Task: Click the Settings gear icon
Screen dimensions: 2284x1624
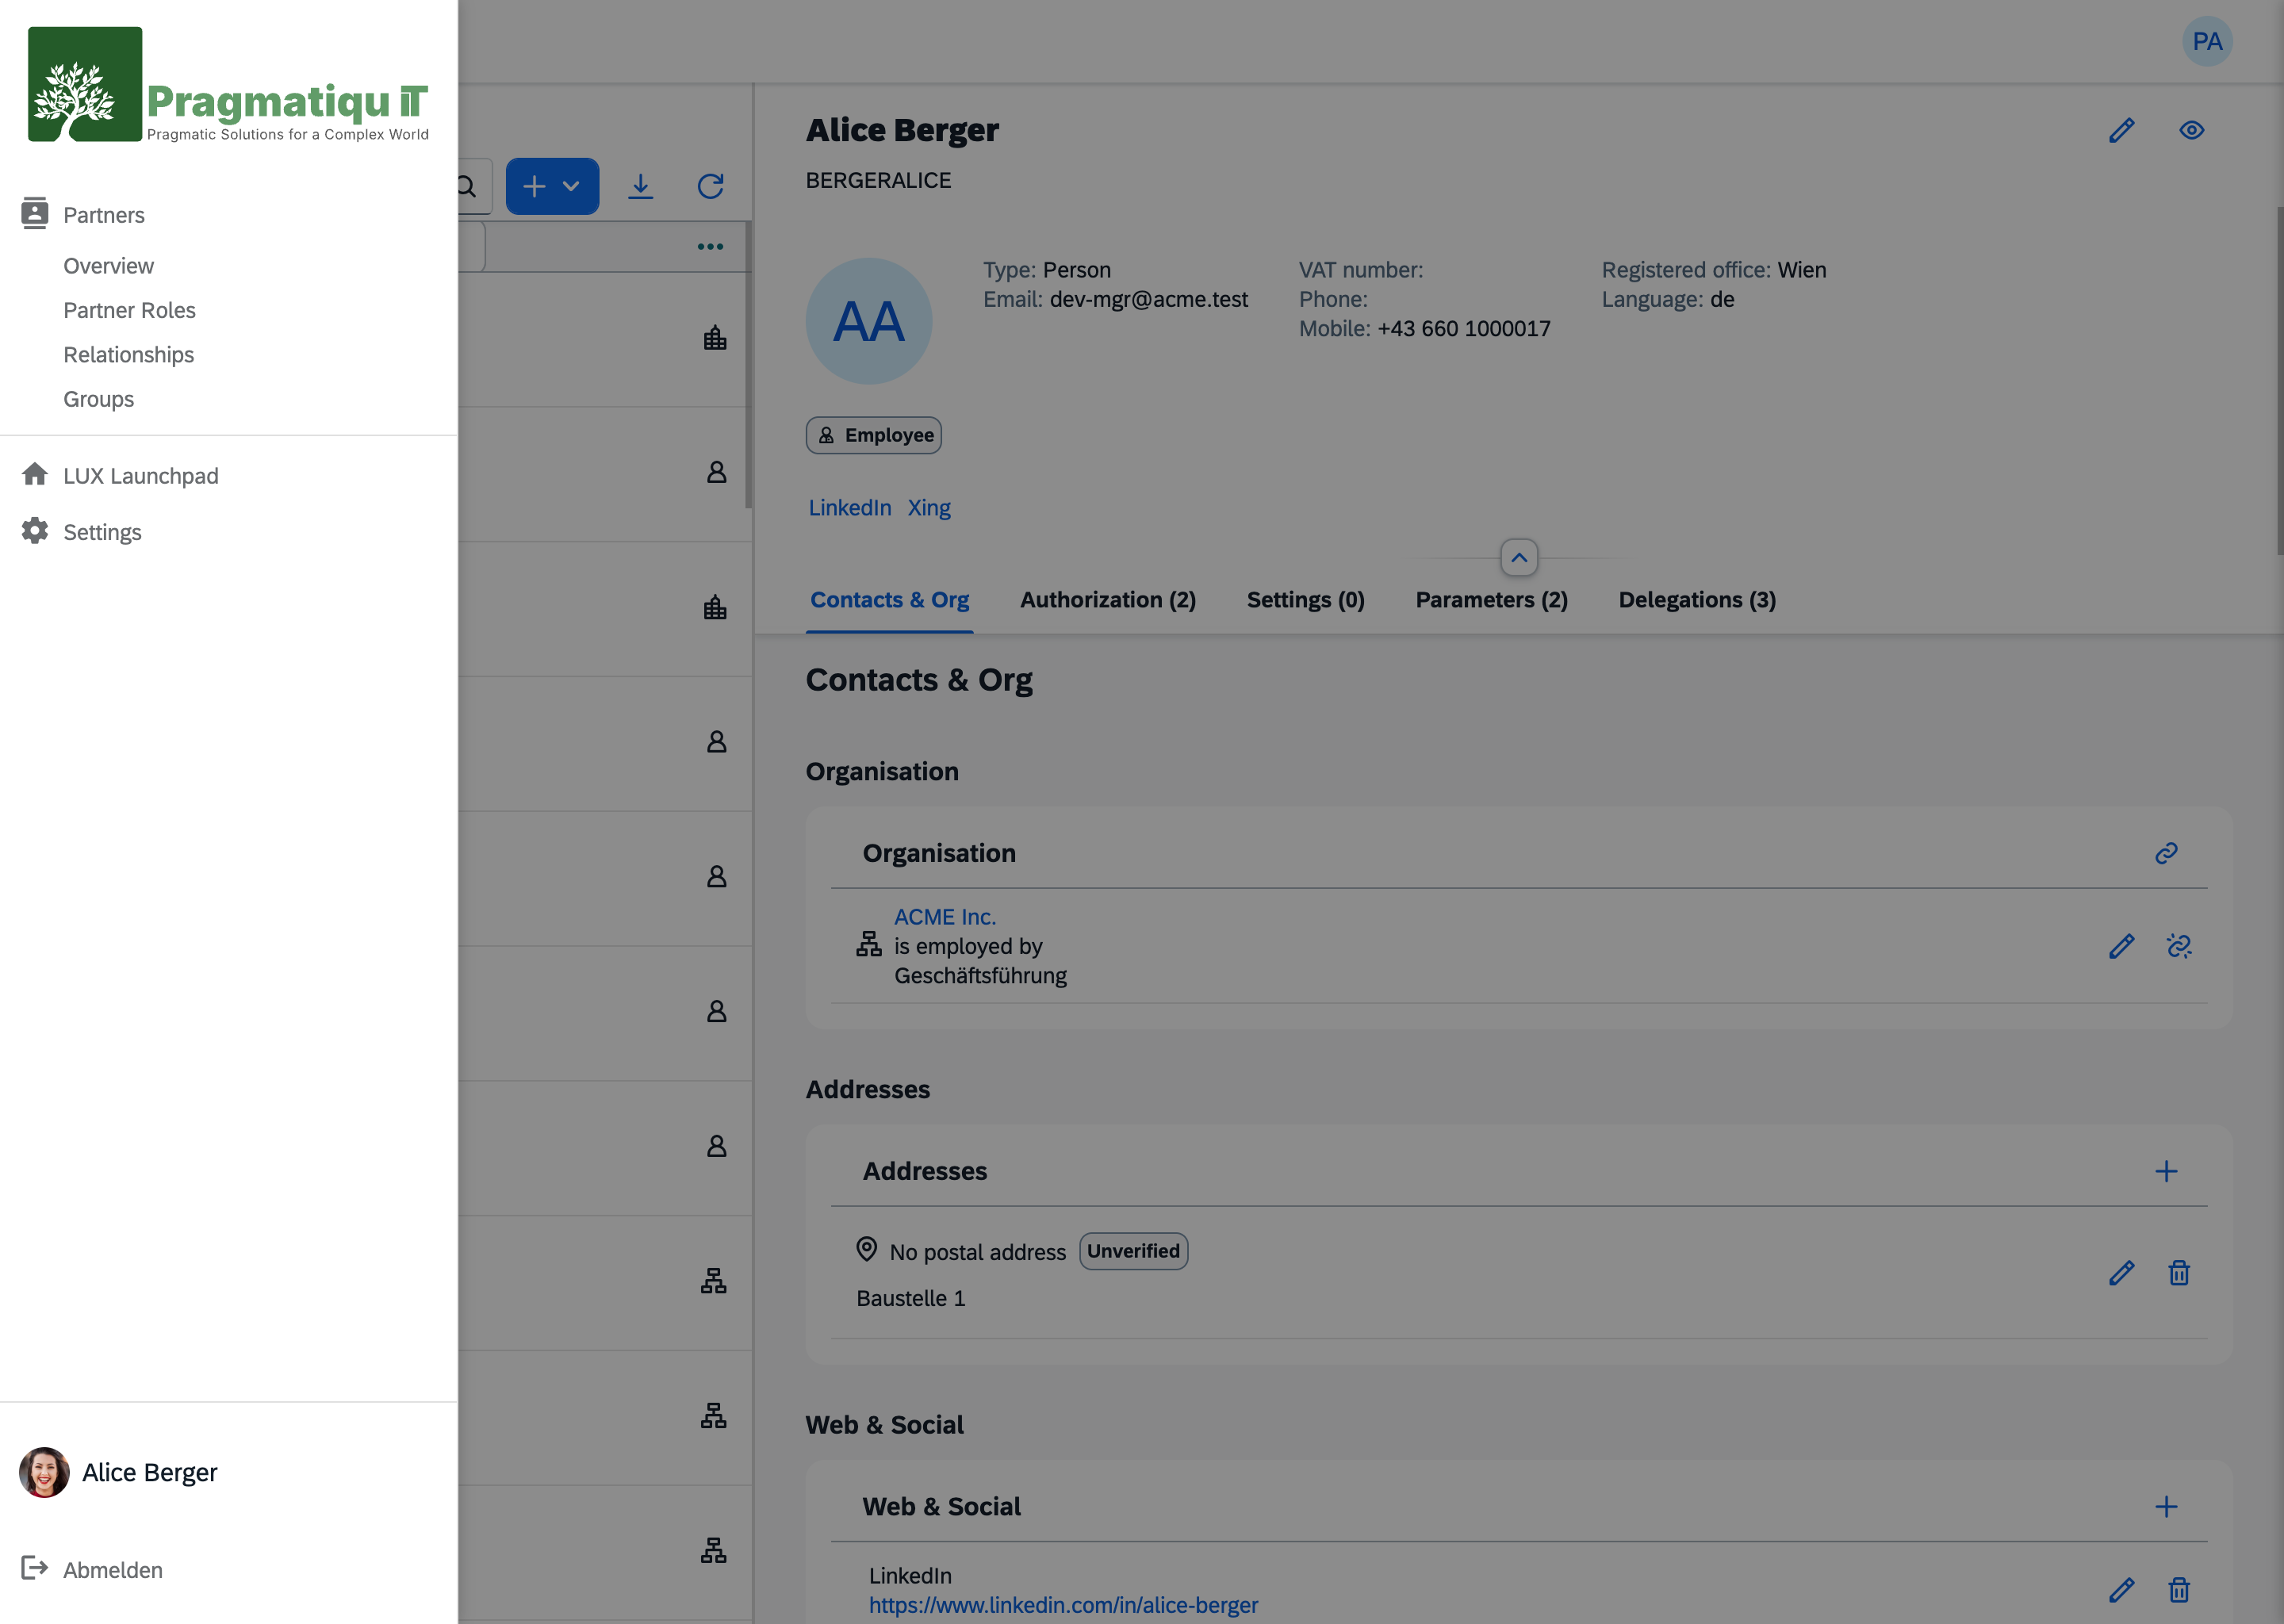Action: (x=35, y=531)
